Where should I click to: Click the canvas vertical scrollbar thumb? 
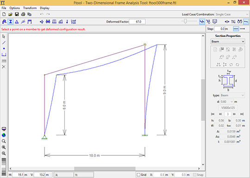[x=203, y=100]
